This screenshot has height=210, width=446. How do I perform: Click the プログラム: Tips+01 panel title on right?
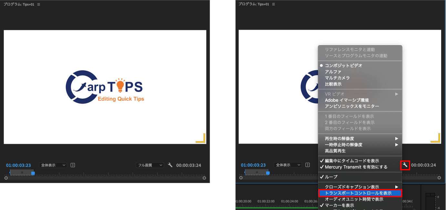254,5
